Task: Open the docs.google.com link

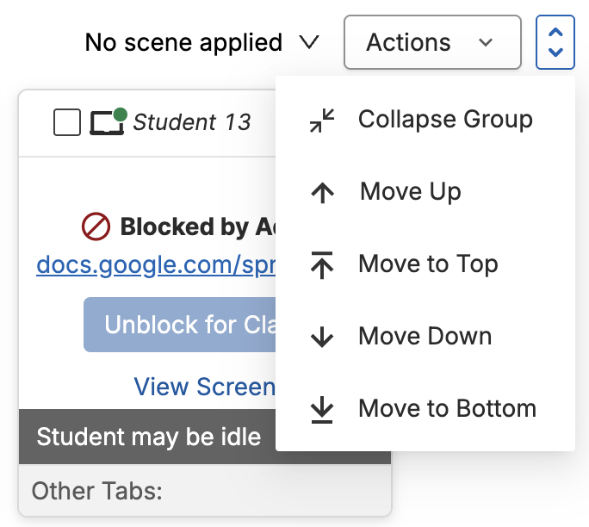Action: click(156, 264)
